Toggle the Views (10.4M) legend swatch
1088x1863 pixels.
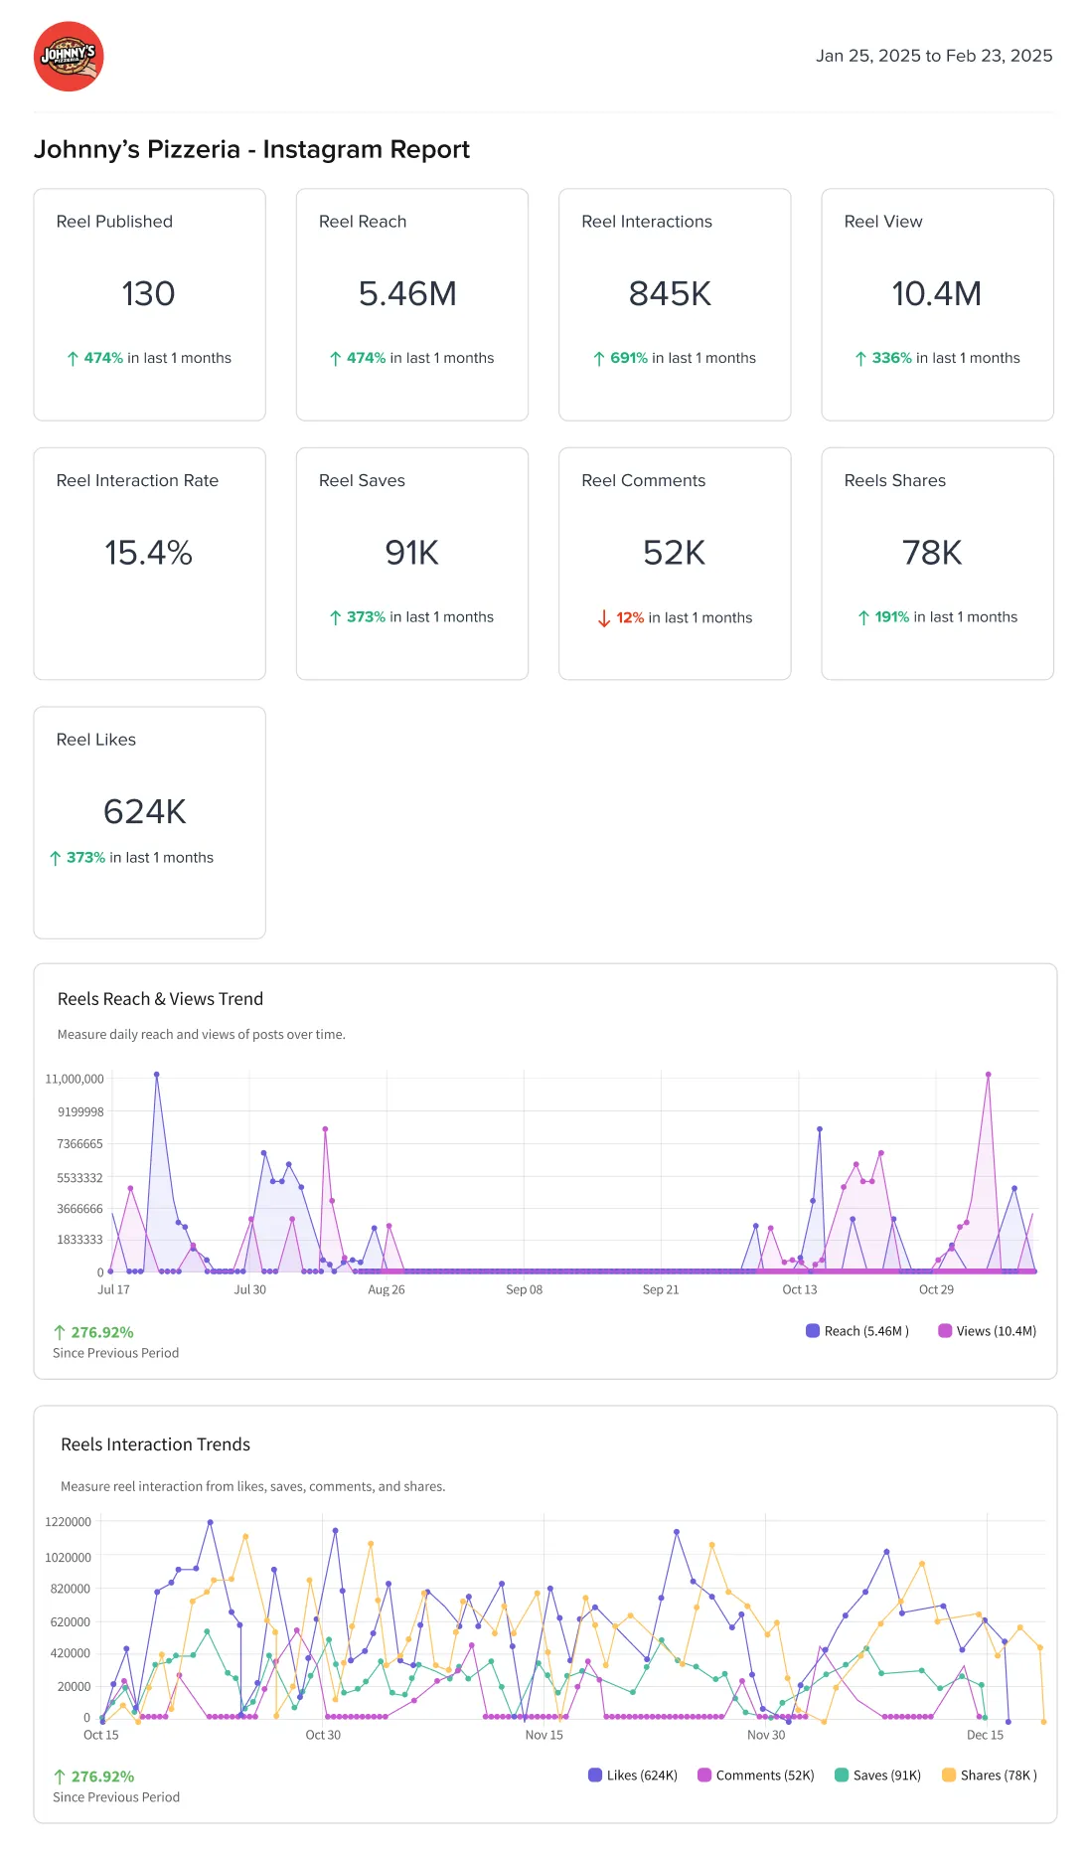pos(945,1330)
